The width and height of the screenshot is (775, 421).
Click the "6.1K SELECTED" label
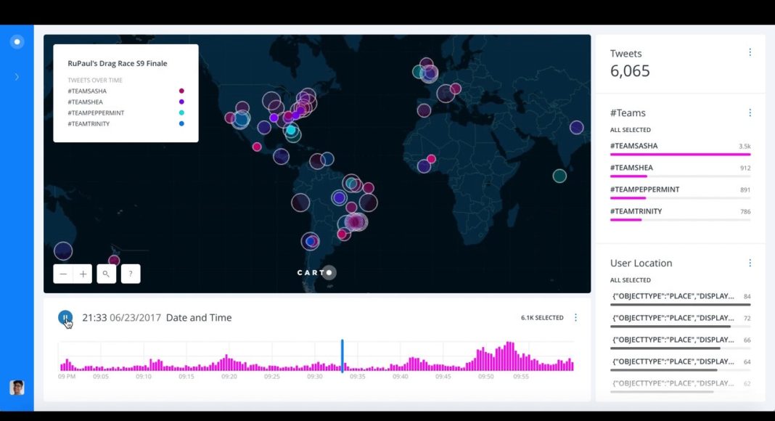pos(542,318)
